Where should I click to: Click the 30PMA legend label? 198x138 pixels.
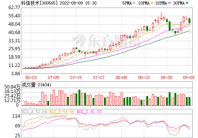click(179, 3)
